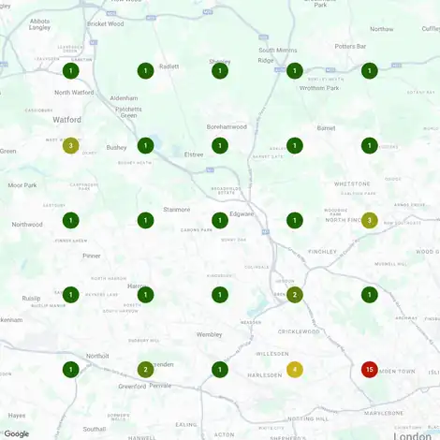This screenshot has width=440, height=440.
Task: Select green marker 1 left of Northolt
Action: click(x=71, y=370)
